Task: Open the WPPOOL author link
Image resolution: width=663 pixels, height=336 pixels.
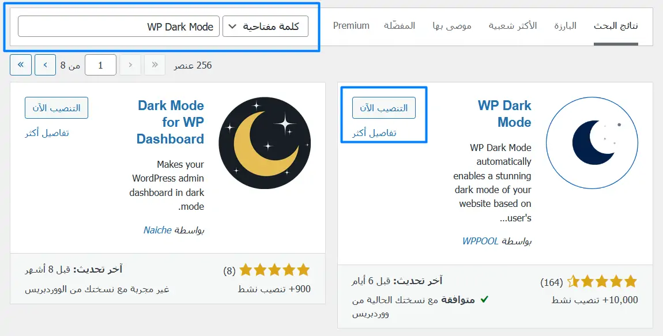Action: click(x=480, y=241)
